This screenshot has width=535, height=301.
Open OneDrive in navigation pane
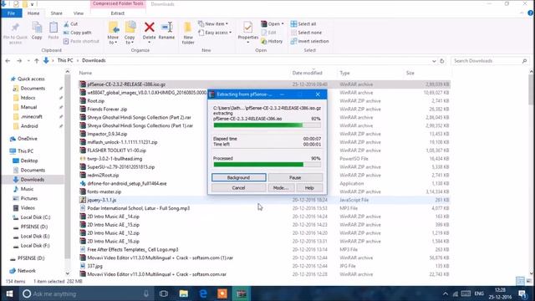(28, 139)
